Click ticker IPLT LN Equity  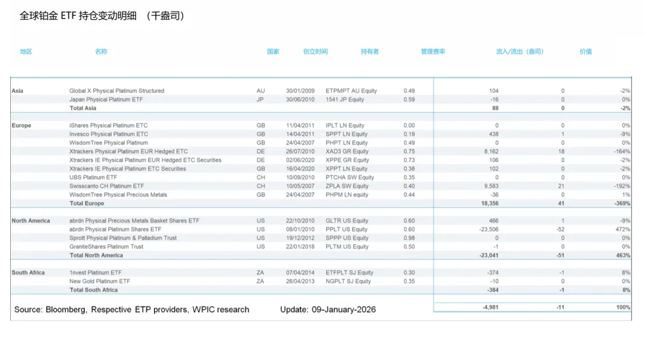[x=345, y=125]
